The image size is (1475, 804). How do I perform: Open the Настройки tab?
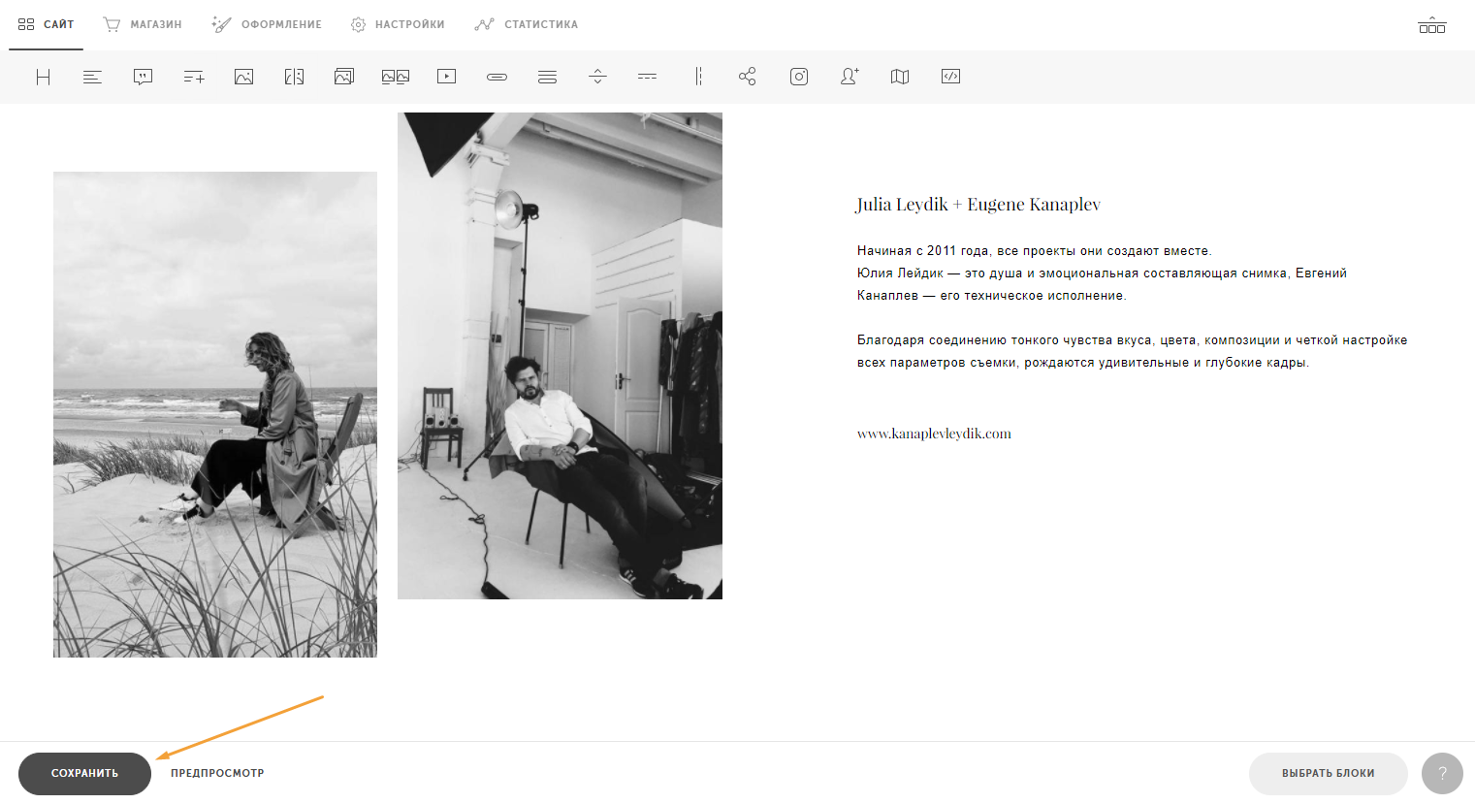point(398,24)
